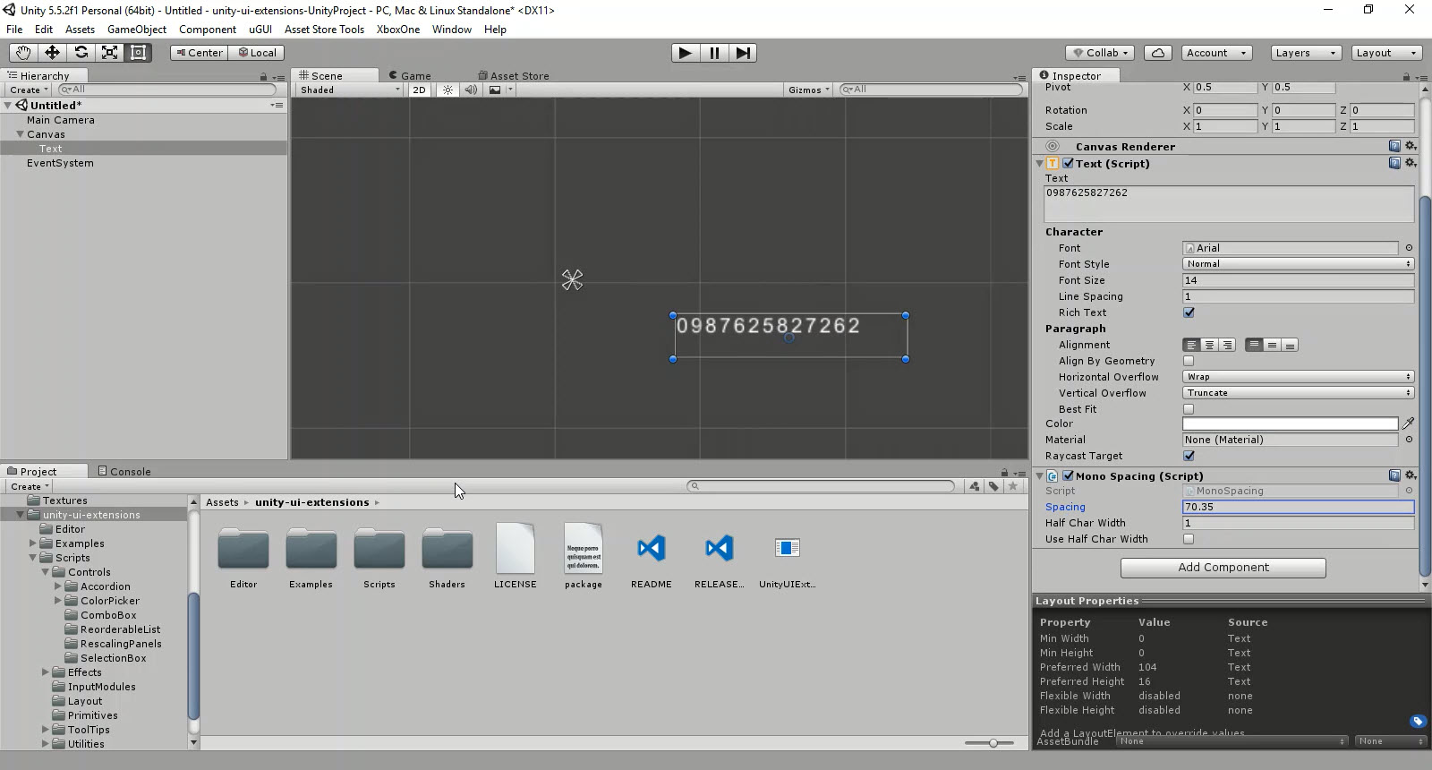Open the Layers dropdown

click(x=1306, y=53)
